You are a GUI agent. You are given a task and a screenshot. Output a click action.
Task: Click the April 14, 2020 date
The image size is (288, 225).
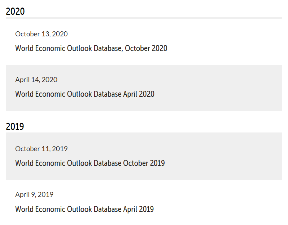pyautogui.click(x=36, y=80)
